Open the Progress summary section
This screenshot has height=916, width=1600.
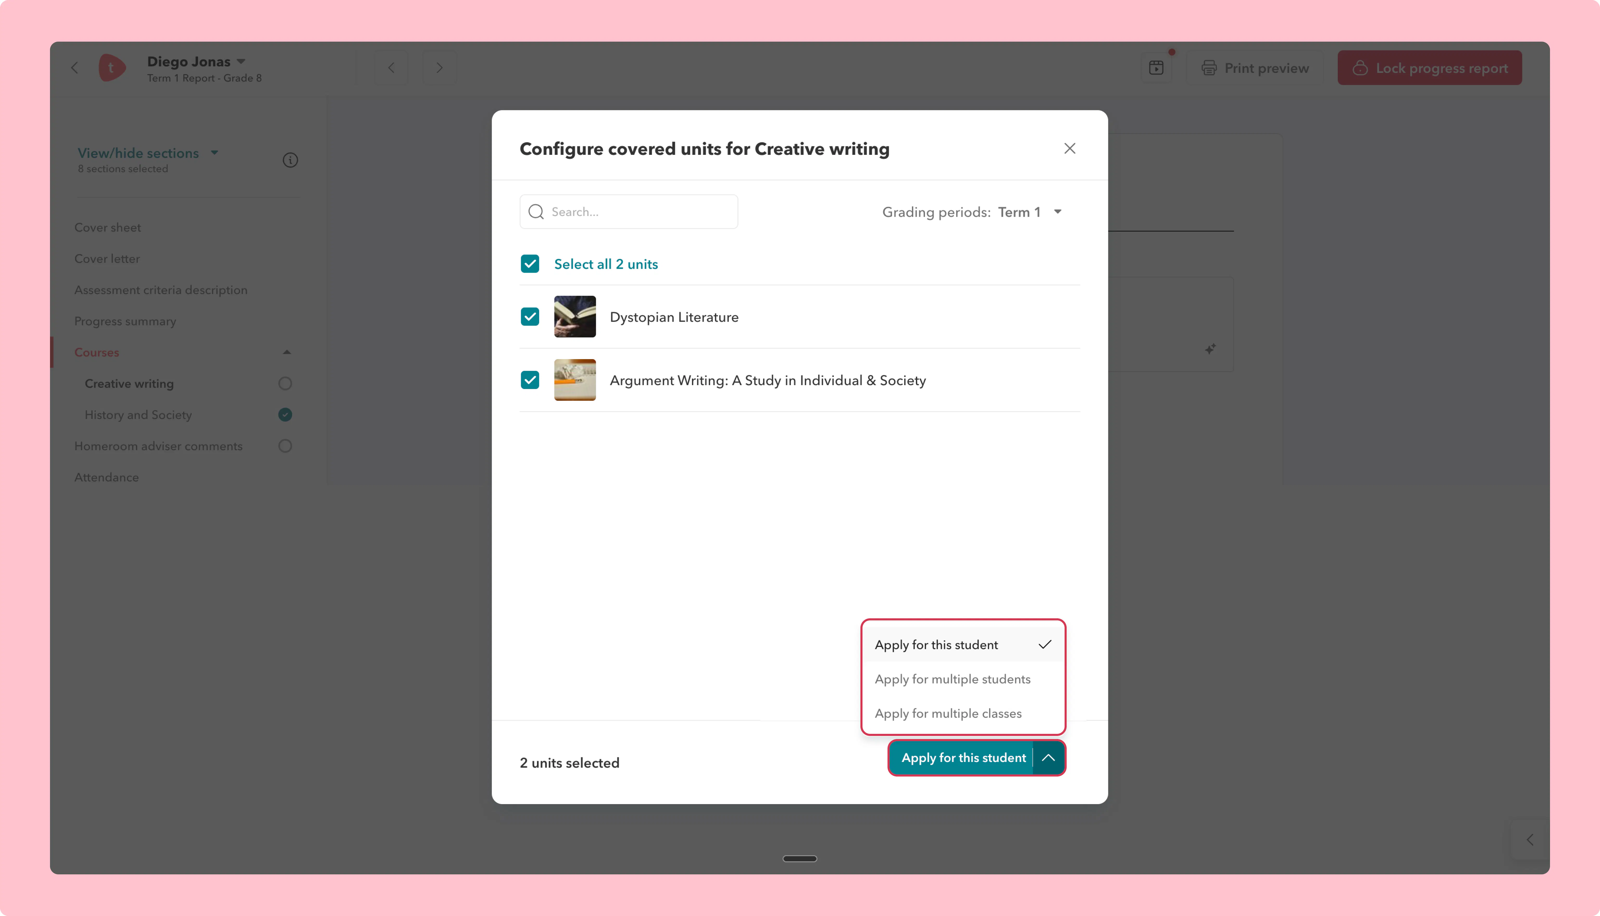[x=125, y=321]
